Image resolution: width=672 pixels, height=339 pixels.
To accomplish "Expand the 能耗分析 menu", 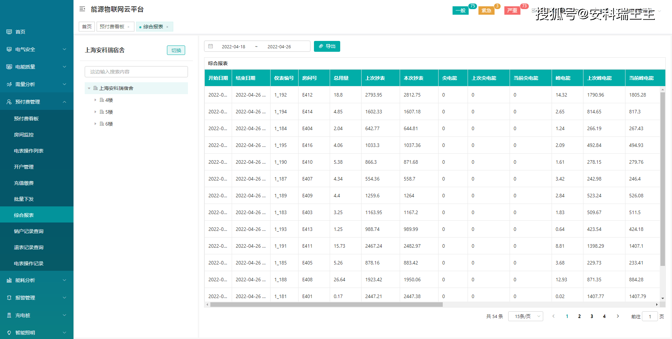I will click(x=37, y=280).
